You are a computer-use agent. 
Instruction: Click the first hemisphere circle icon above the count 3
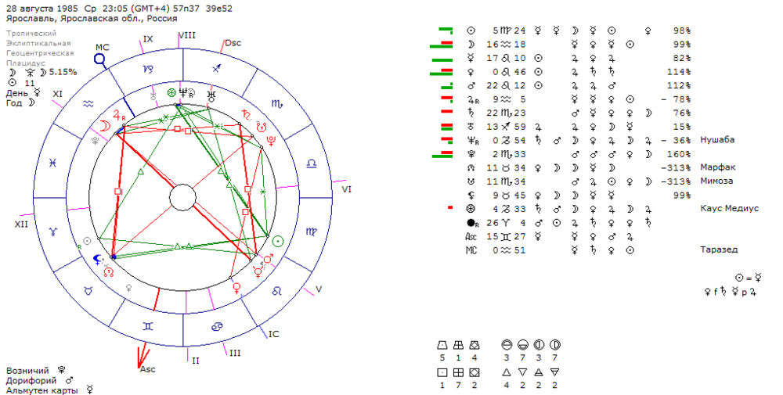click(x=507, y=345)
